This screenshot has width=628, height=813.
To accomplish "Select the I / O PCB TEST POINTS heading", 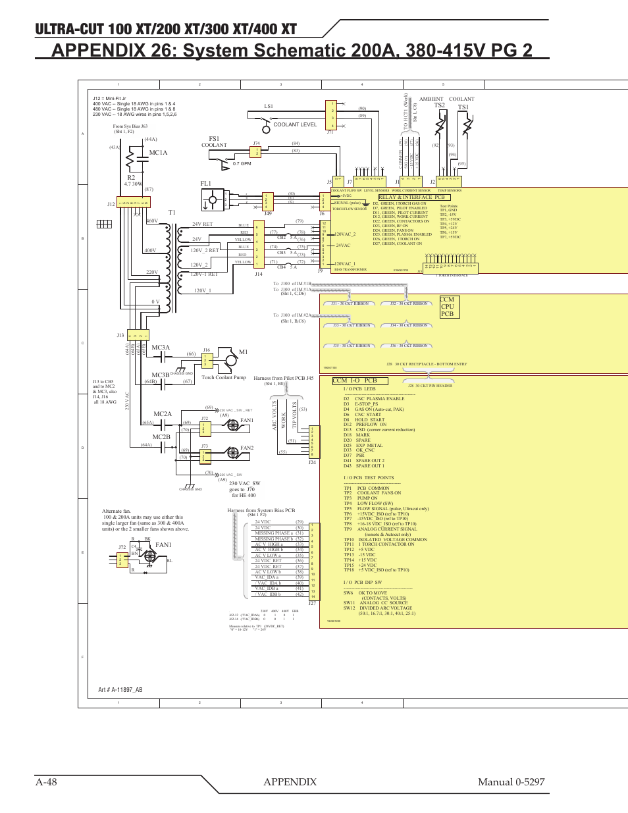I will click(369, 478).
